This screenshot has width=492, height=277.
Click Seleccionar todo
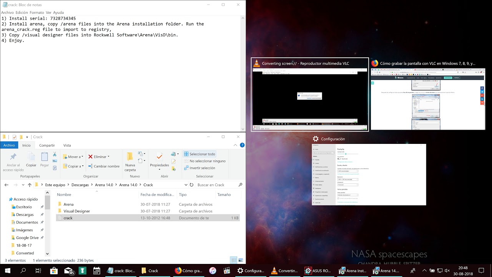(x=199, y=154)
